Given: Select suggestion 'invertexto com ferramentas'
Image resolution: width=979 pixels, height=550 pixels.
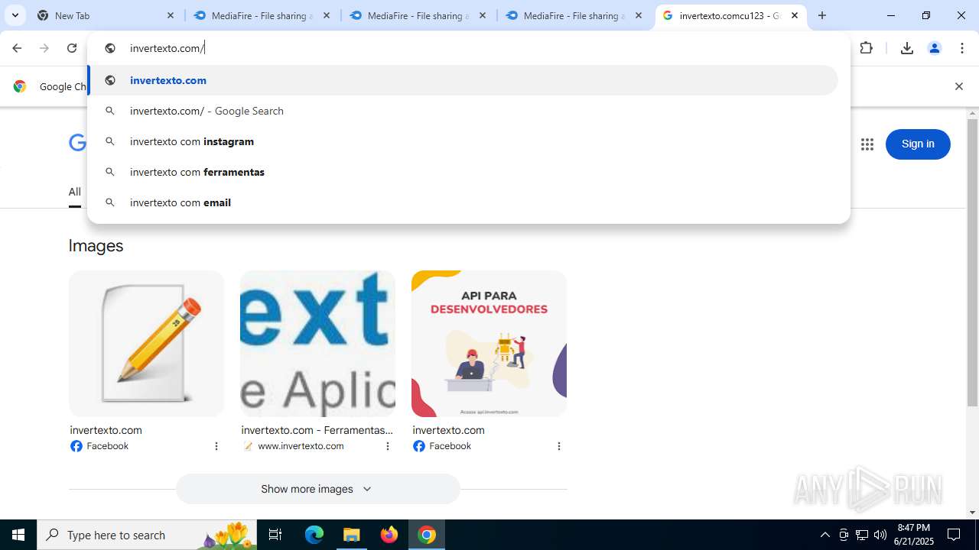Looking at the screenshot, I should (x=463, y=172).
